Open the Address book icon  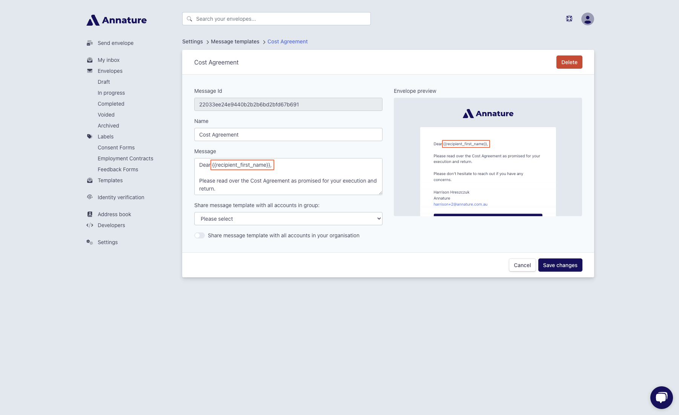point(90,214)
